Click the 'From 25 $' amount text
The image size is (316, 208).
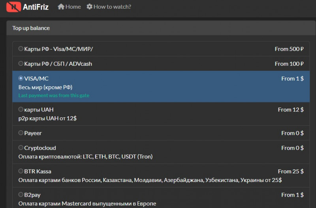291,171
